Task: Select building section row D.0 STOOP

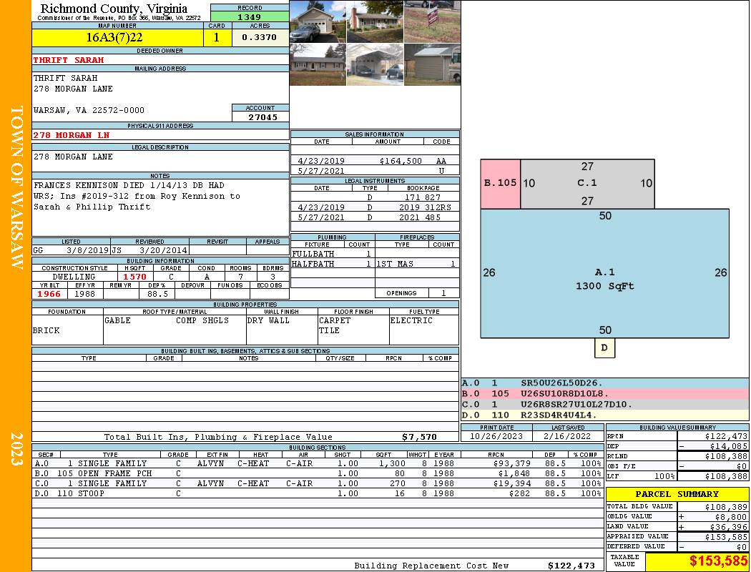Action: click(318, 493)
